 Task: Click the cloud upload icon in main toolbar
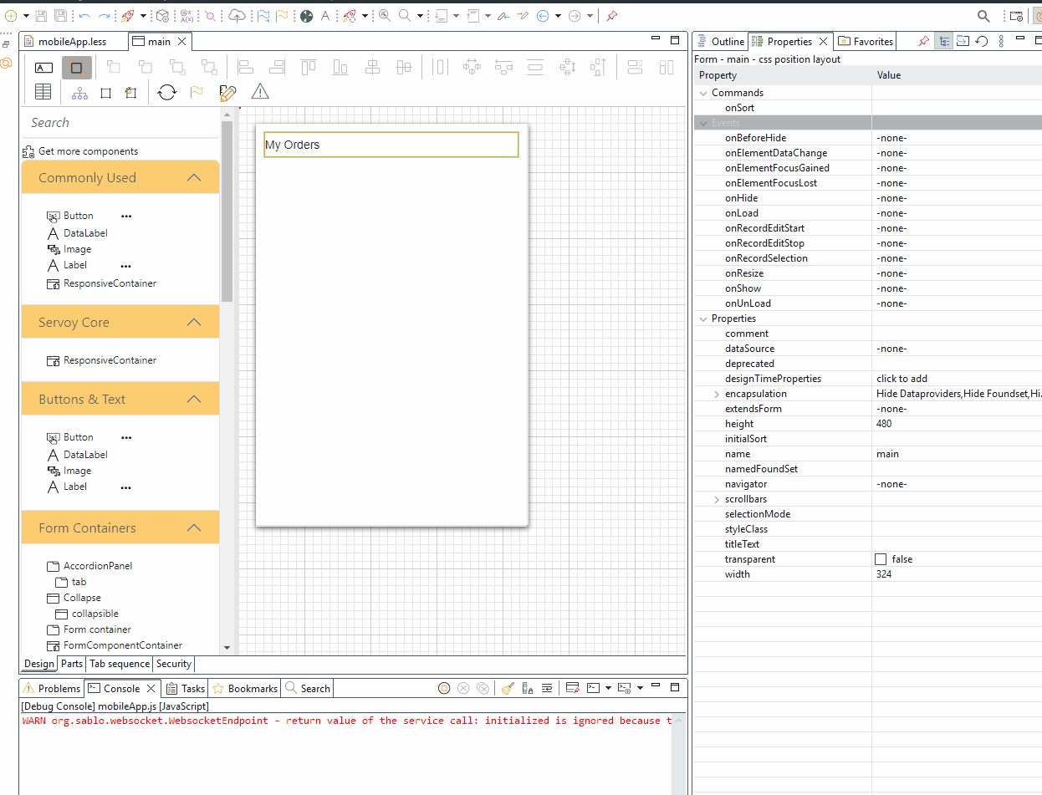click(x=238, y=16)
